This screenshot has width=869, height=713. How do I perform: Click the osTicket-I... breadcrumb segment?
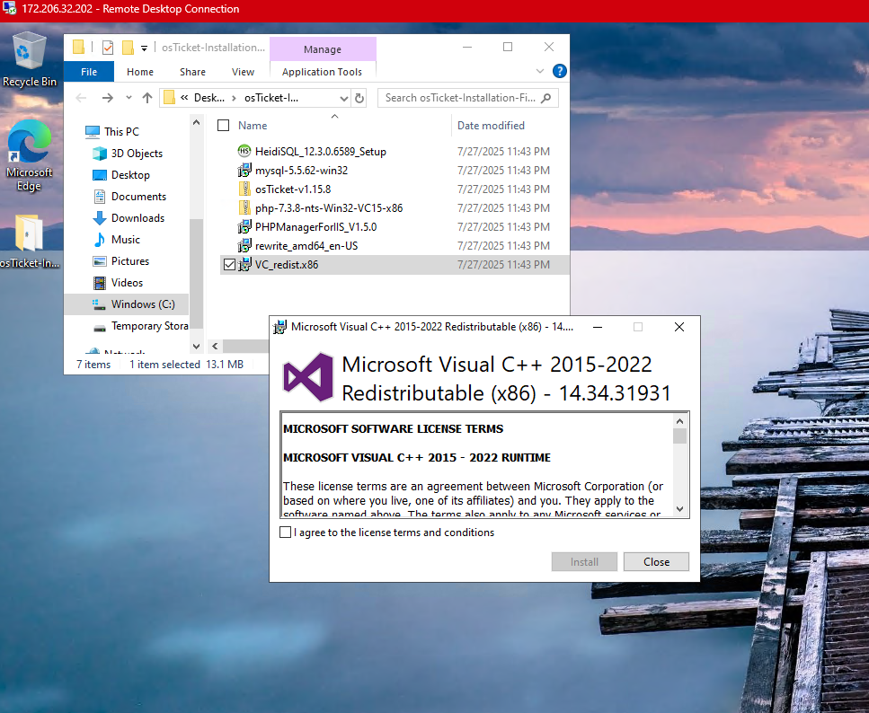[271, 98]
